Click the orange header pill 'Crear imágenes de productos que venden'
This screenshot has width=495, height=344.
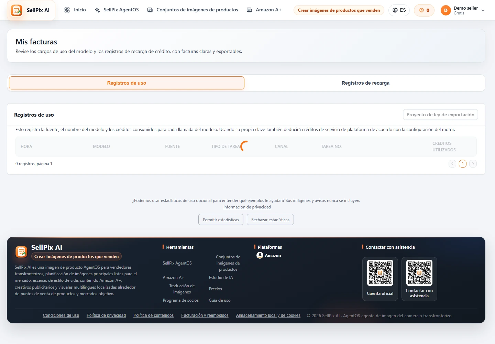click(339, 10)
